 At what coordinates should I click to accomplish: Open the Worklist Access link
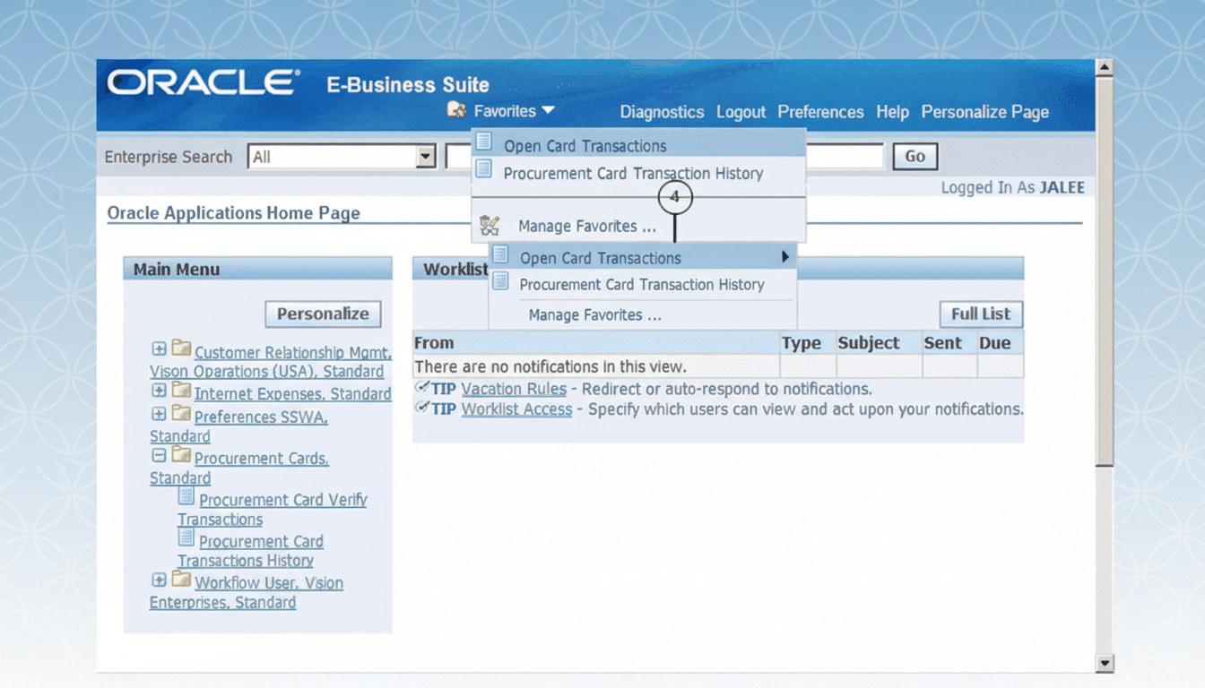pos(516,408)
